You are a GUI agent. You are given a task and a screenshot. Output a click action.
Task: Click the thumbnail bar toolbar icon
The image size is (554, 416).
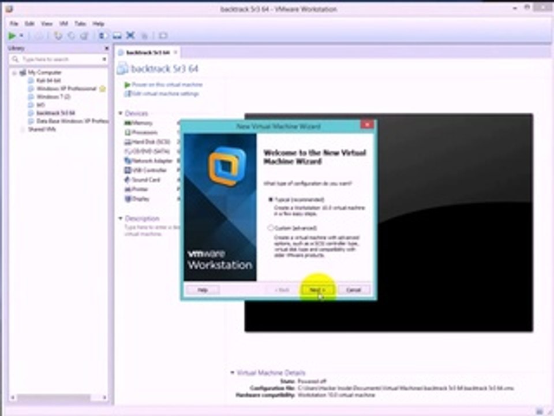coord(117,36)
